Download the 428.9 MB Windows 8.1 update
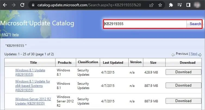205x110 pixels. (x=184, y=72)
